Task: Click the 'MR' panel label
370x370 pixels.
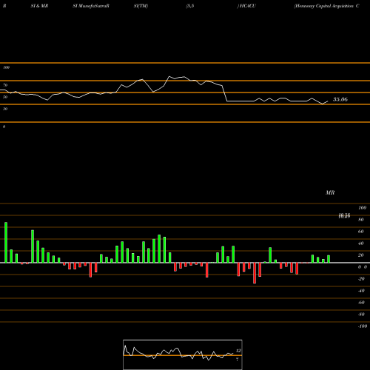Action: pyautogui.click(x=330, y=192)
